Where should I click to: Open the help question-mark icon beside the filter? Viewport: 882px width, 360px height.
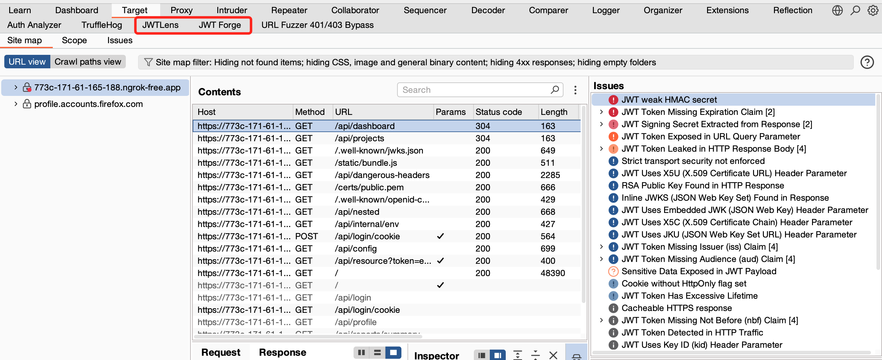867,62
